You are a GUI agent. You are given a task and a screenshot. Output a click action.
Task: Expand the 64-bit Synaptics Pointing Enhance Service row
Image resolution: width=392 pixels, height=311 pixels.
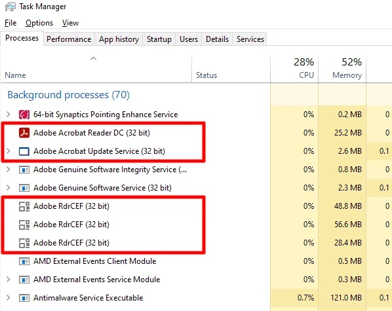coord(9,115)
